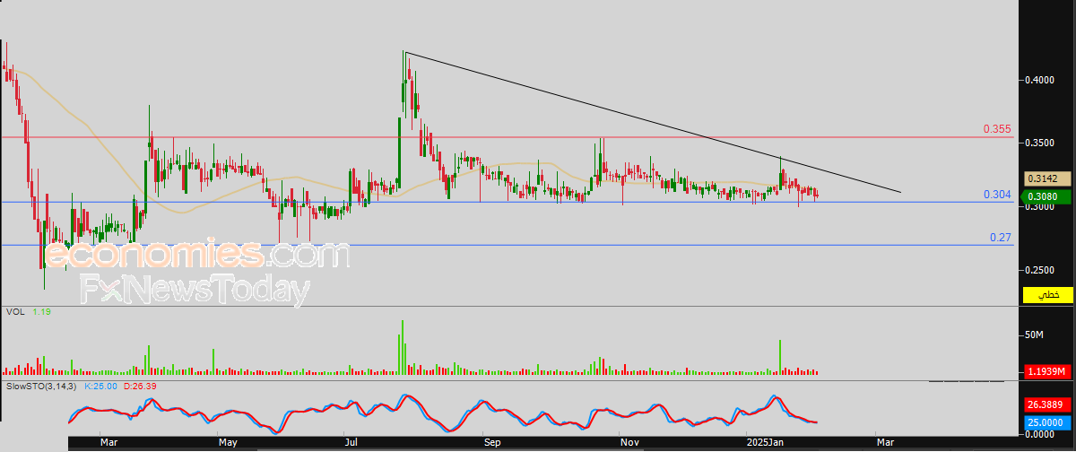Click the 0.2500 price axis label
The image size is (1076, 452).
[x=1041, y=270]
